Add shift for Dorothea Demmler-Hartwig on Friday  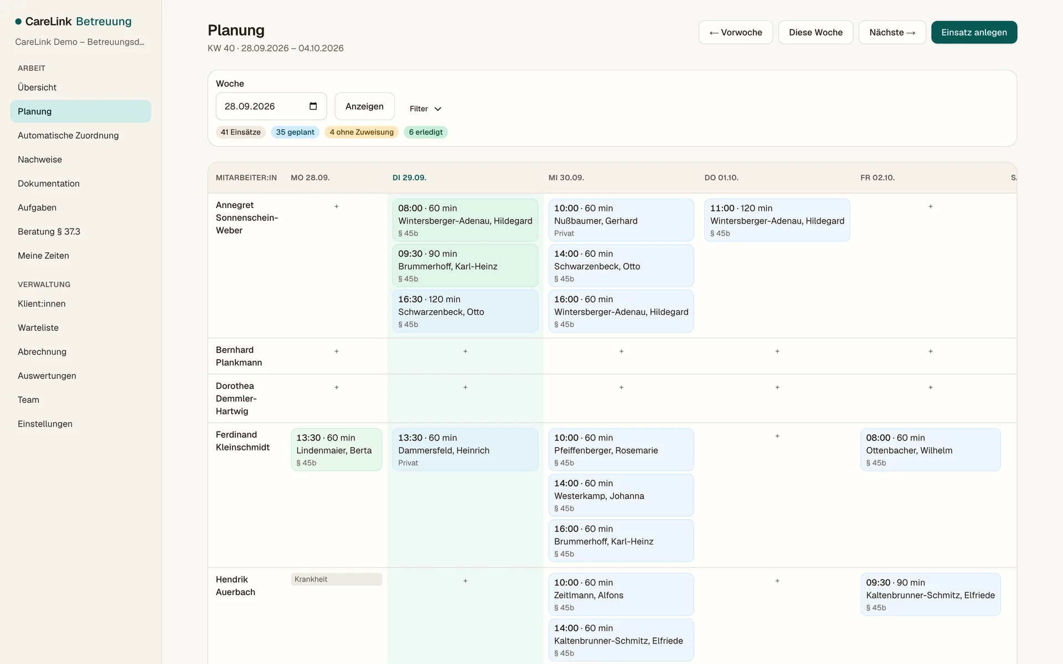931,387
